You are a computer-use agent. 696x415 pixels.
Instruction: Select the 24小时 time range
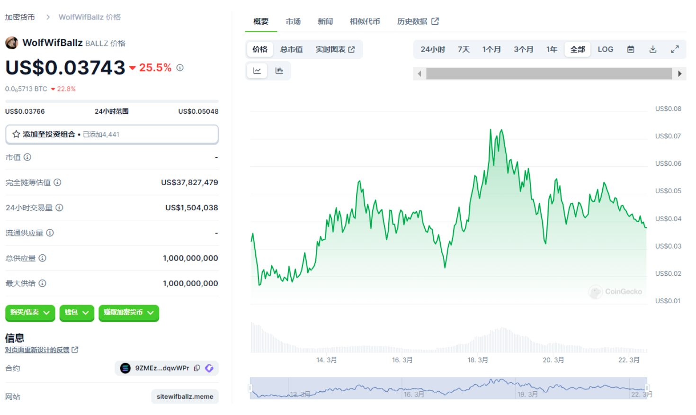click(x=433, y=49)
